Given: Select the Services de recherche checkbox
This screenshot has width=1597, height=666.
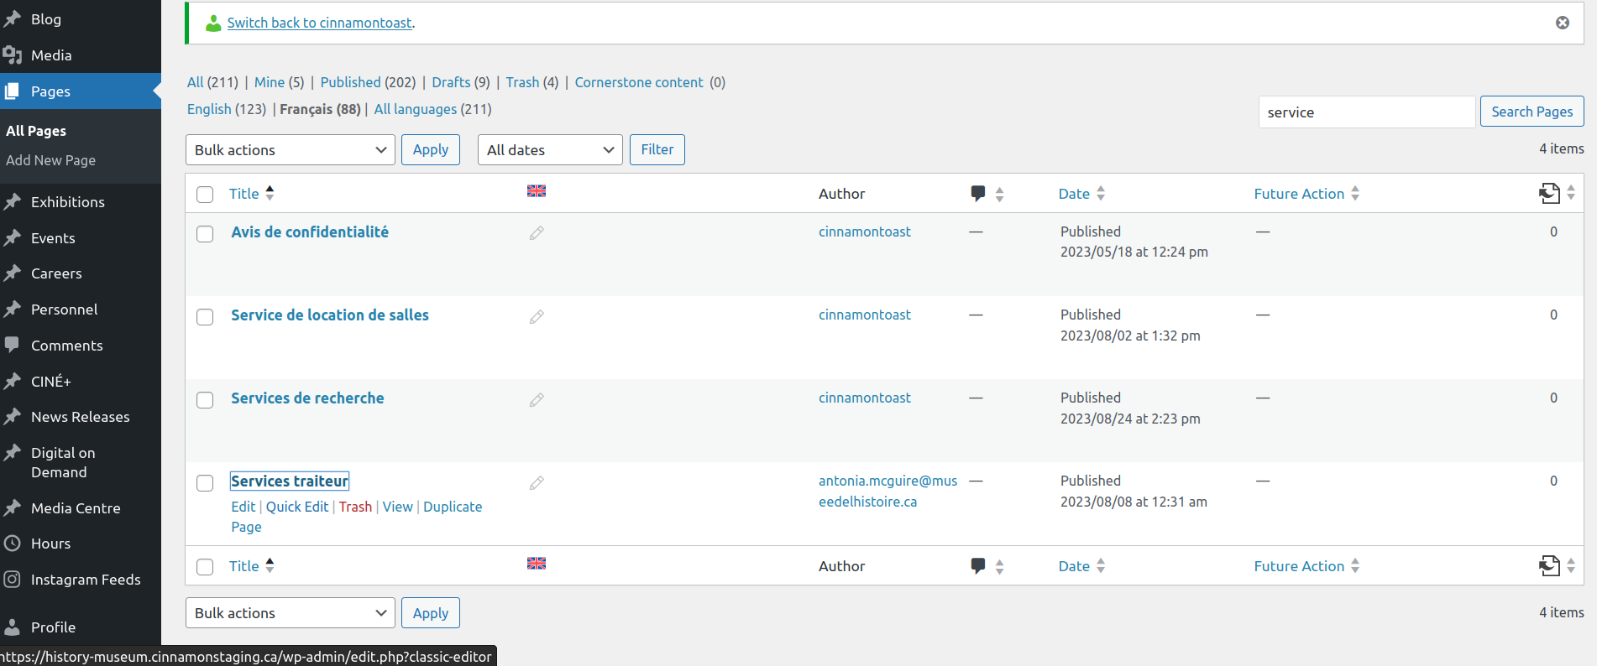Looking at the screenshot, I should [205, 400].
